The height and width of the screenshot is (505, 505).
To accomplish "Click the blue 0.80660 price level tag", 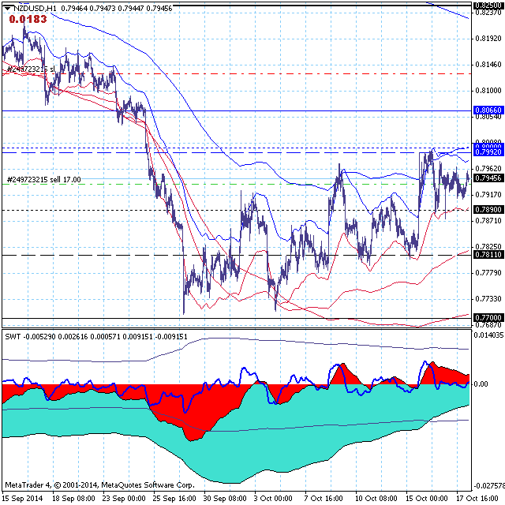I will [488, 110].
